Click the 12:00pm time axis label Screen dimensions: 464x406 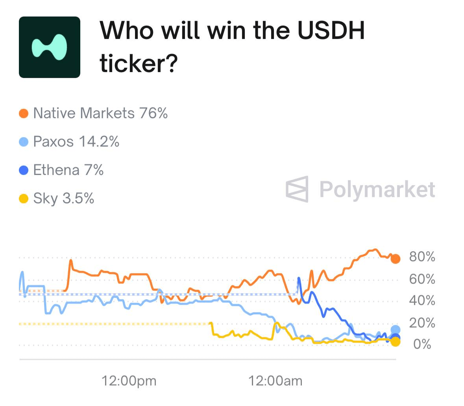point(129,381)
